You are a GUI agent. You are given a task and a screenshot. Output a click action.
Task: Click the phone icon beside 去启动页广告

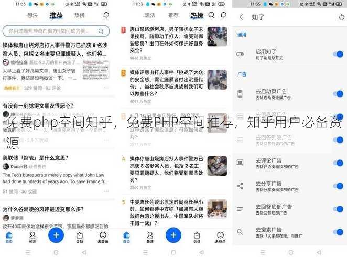point(240,94)
